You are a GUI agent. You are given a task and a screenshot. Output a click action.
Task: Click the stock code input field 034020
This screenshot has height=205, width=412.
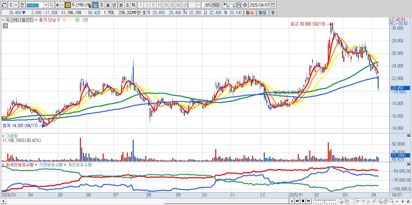[x=35, y=5]
